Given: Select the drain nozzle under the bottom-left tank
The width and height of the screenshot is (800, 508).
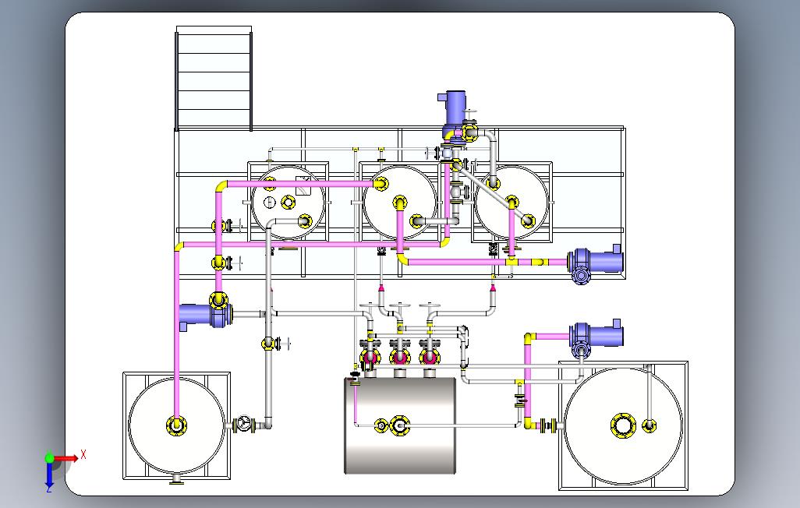Looking at the screenshot, I should point(176,479).
